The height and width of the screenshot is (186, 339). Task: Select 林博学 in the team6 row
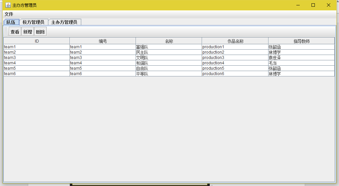pos(301,74)
